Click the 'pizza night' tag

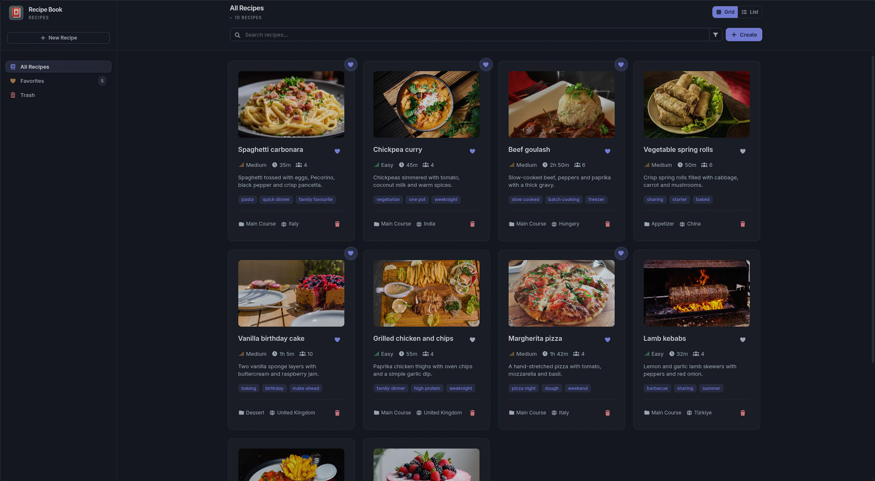(x=523, y=388)
